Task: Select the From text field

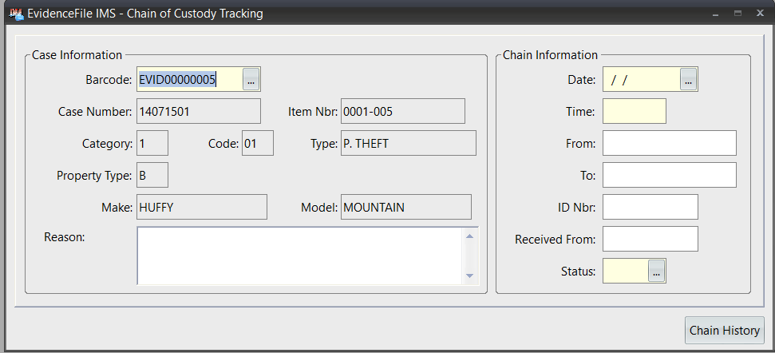Action: click(x=669, y=144)
